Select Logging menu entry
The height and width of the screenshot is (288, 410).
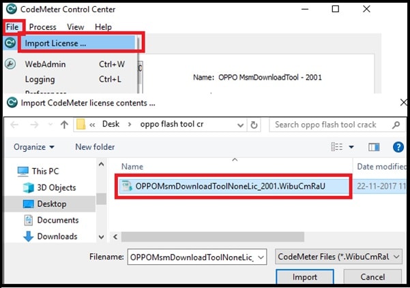(40, 79)
